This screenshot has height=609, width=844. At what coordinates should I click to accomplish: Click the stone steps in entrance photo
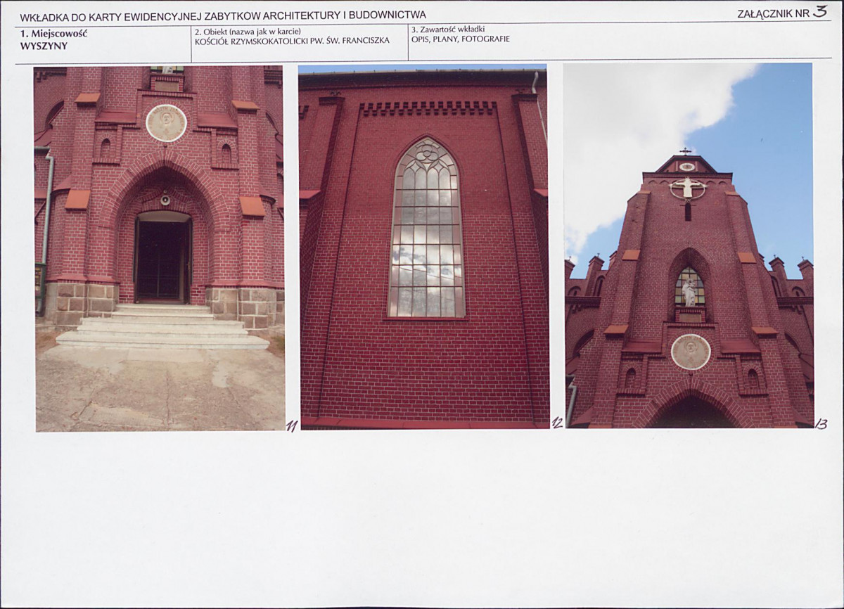pos(162,326)
